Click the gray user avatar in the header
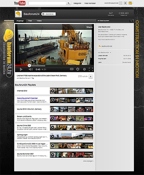The image size is (144, 175). coord(121,3)
